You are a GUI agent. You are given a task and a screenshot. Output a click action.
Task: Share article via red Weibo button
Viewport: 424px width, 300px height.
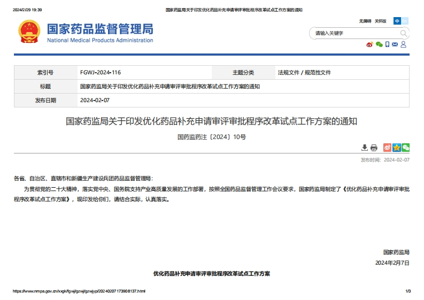(x=388, y=148)
